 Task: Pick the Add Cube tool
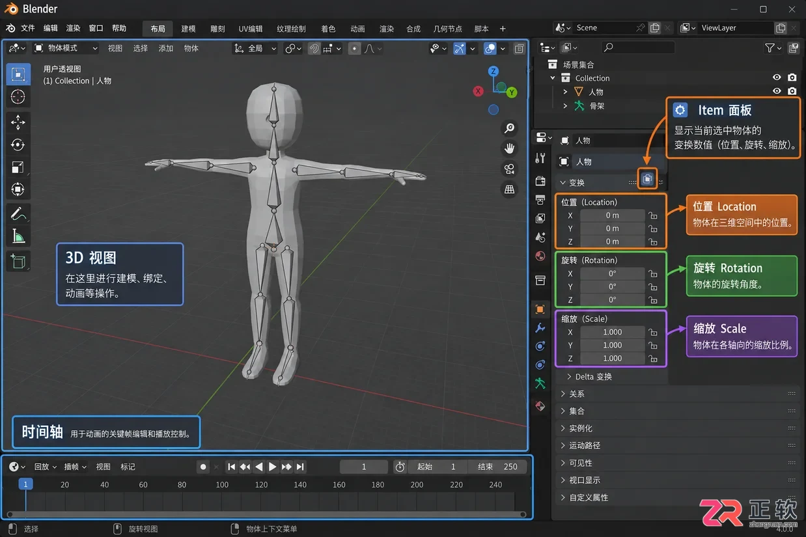[18, 262]
